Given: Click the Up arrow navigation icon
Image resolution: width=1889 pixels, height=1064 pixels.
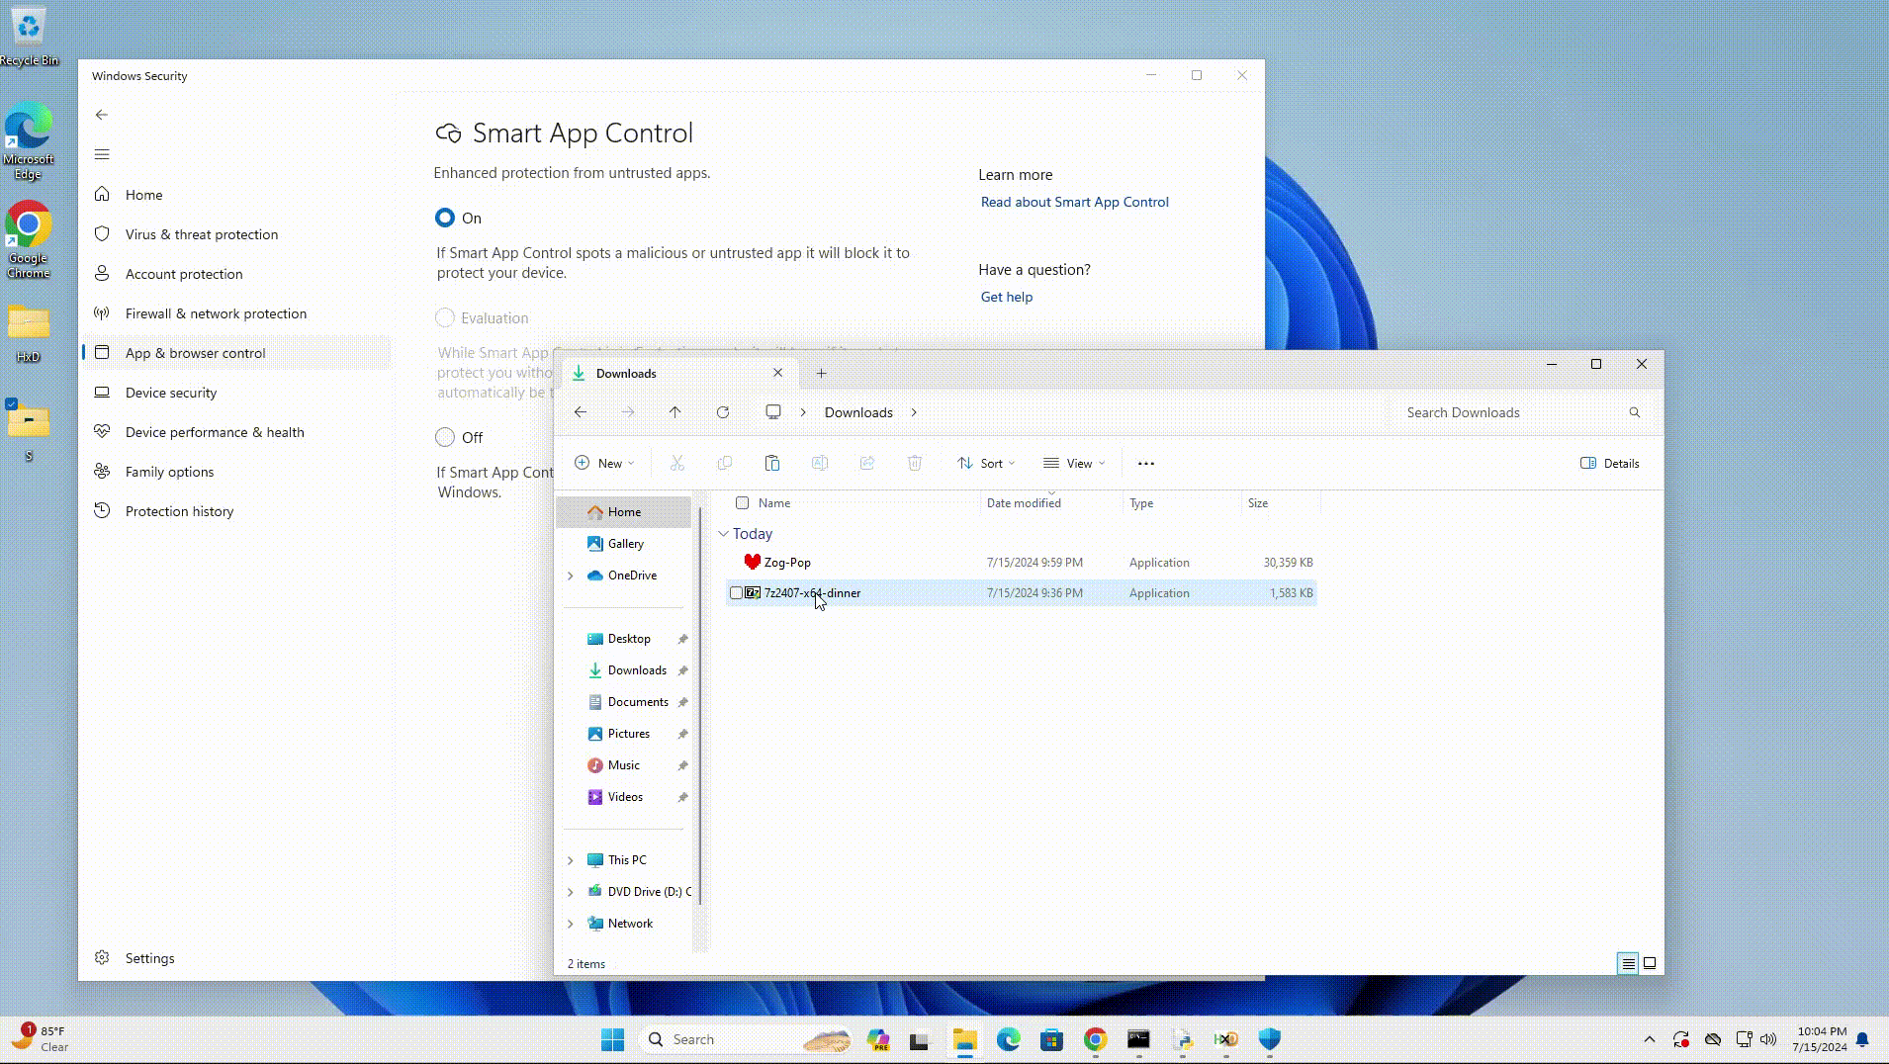Looking at the screenshot, I should [x=675, y=412].
